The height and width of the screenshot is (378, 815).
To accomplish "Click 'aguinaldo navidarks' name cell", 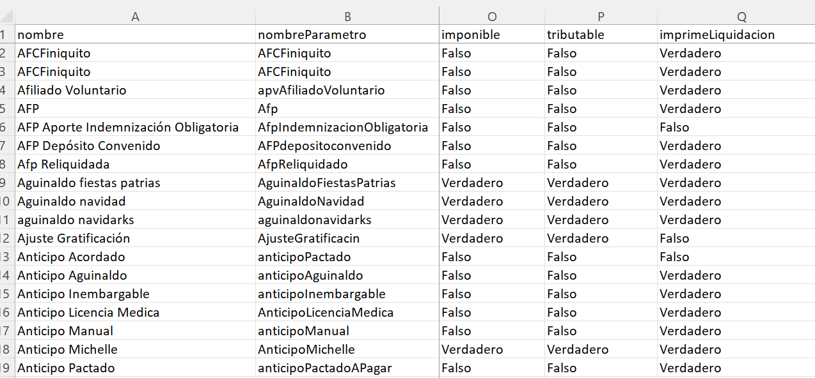I will point(135,220).
